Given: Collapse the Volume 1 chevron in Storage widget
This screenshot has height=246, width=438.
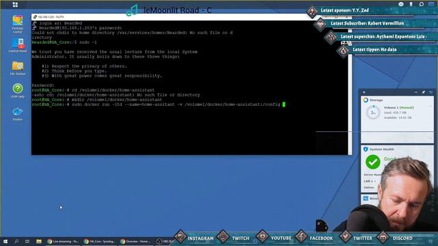Looking at the screenshot, I should tap(430, 107).
